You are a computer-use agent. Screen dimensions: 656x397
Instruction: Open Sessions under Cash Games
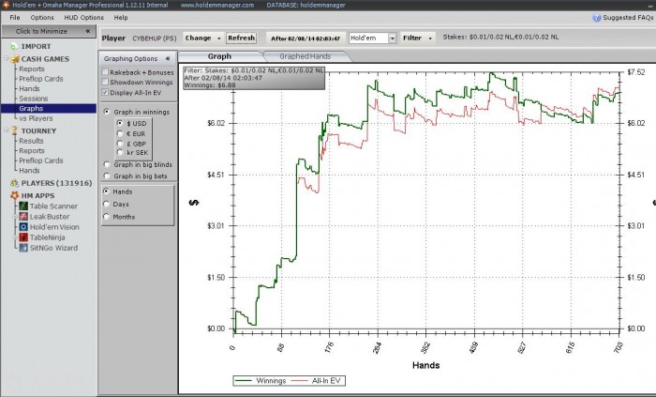[x=34, y=99]
